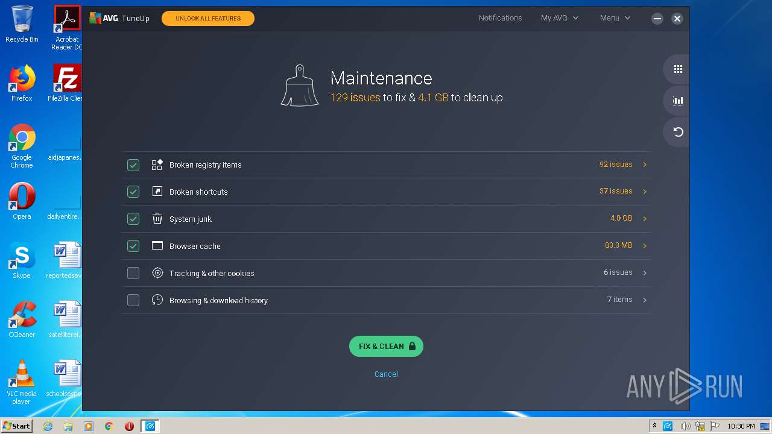
Task: Open the all functions grid icon
Action: point(678,69)
